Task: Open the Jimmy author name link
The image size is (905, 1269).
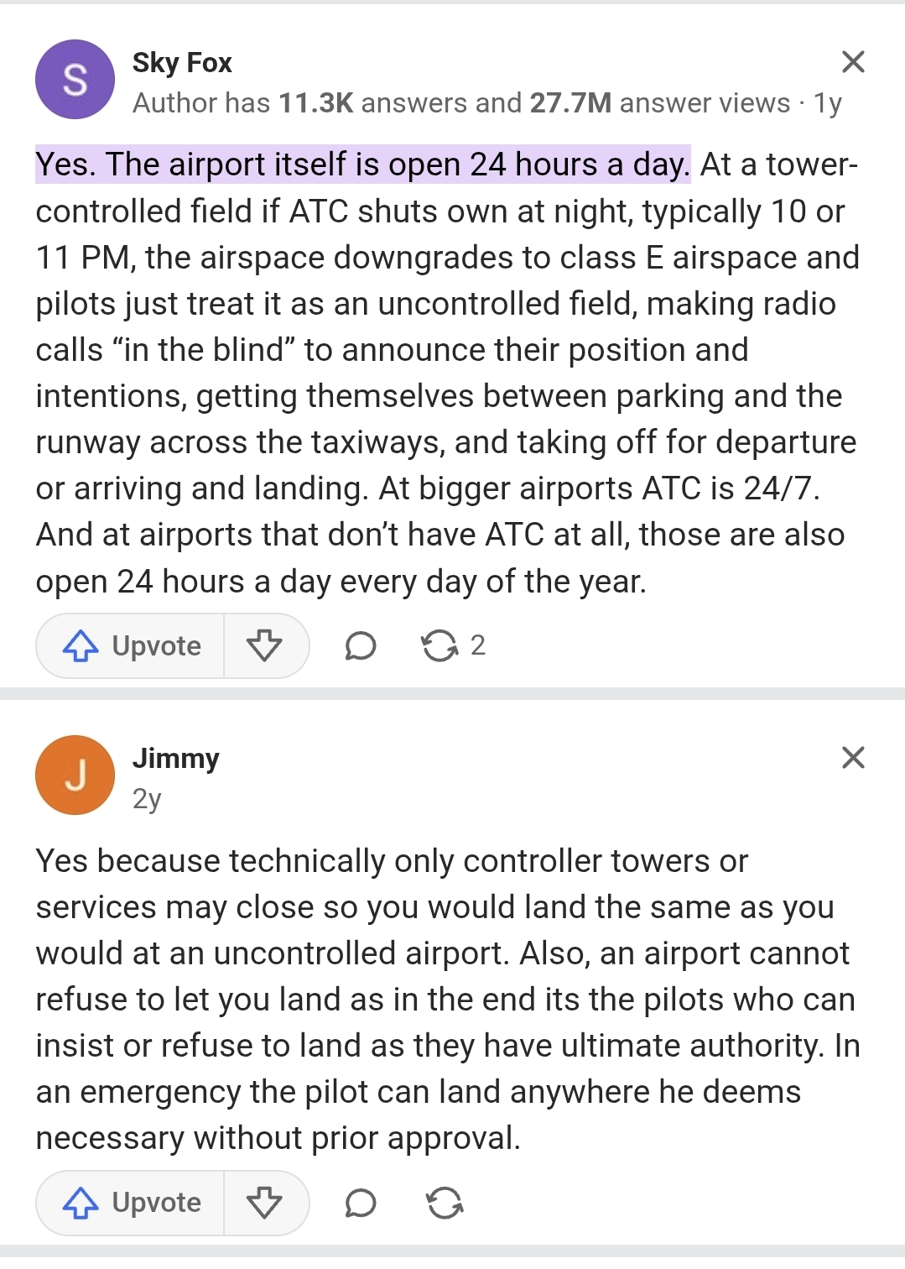Action: point(176,758)
